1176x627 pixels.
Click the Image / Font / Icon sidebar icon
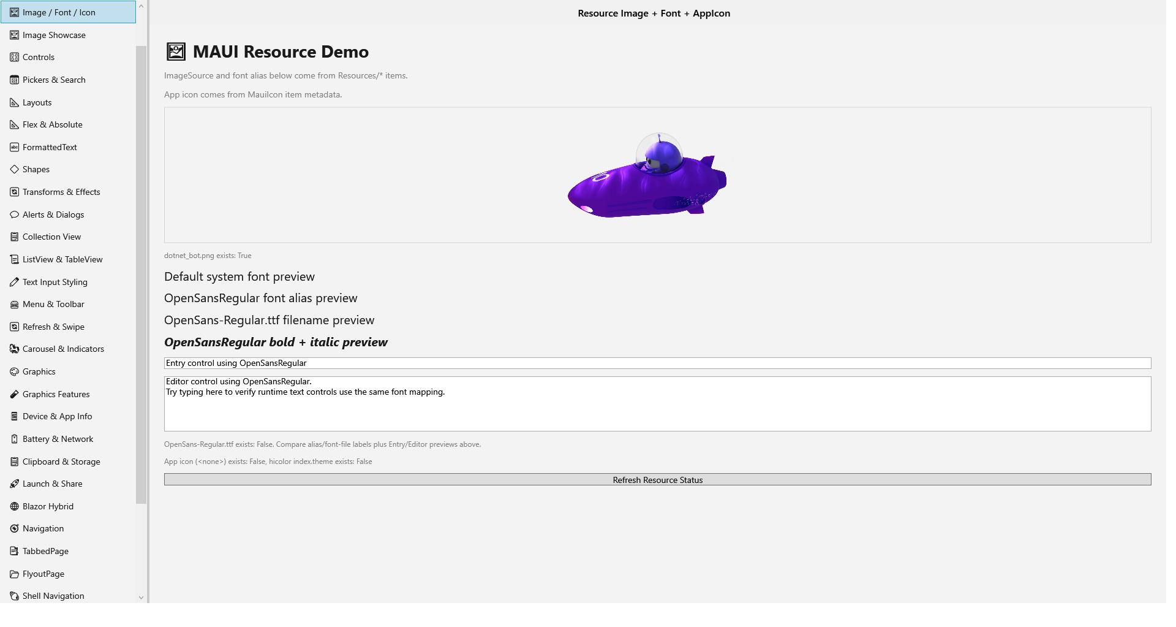coord(14,12)
